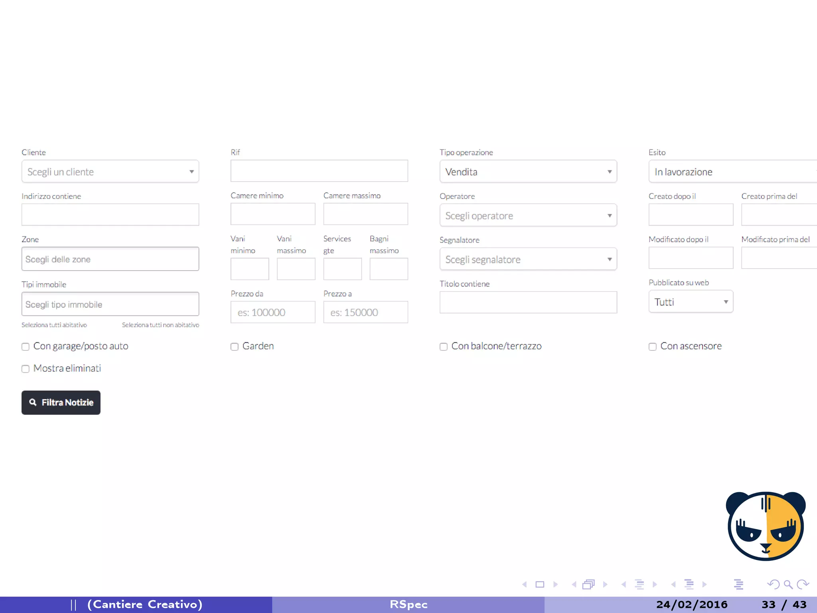The image size is (817, 613).
Task: Click the Prezzo a field
Action: 365,312
